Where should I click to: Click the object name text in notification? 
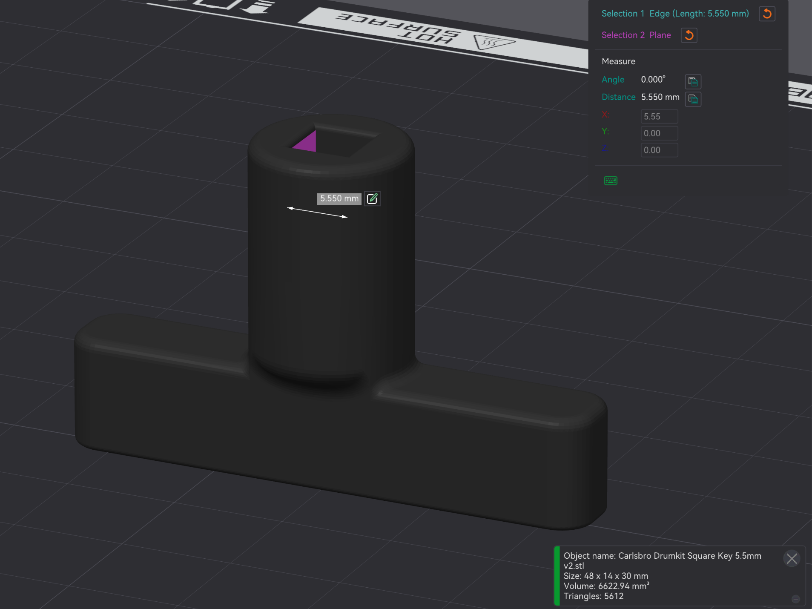pos(662,560)
